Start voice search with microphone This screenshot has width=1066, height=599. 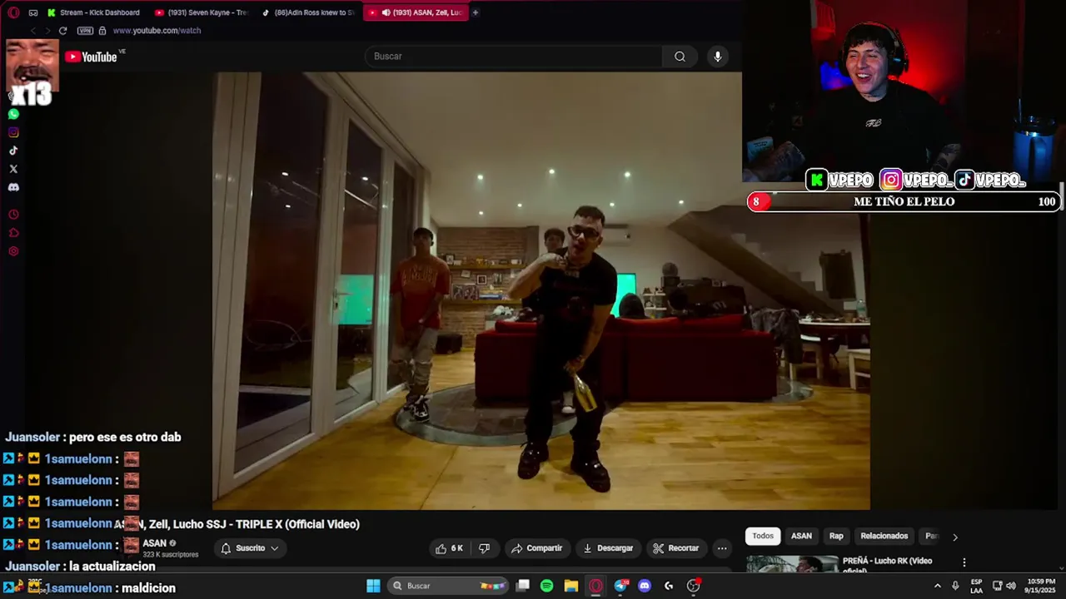pos(718,57)
